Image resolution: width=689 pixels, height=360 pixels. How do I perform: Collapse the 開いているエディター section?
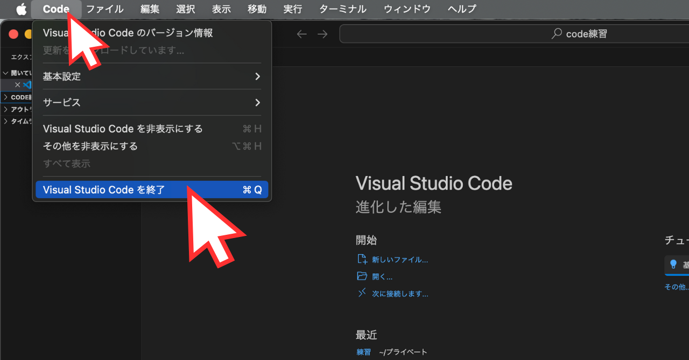pyautogui.click(x=5, y=73)
